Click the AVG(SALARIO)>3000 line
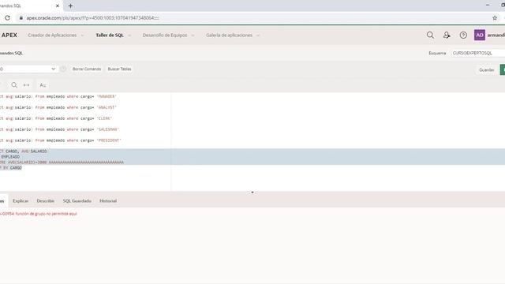This screenshot has width=505, height=284. tap(62, 163)
